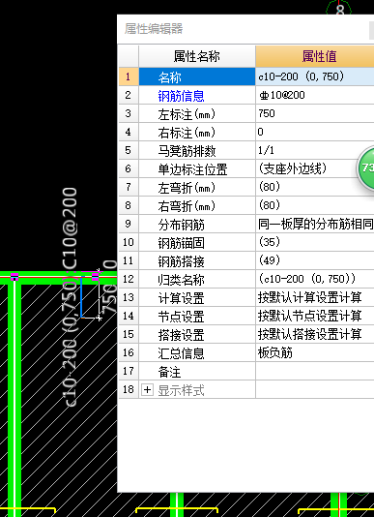
Task: Select lap value (49)
Action: [270, 261]
